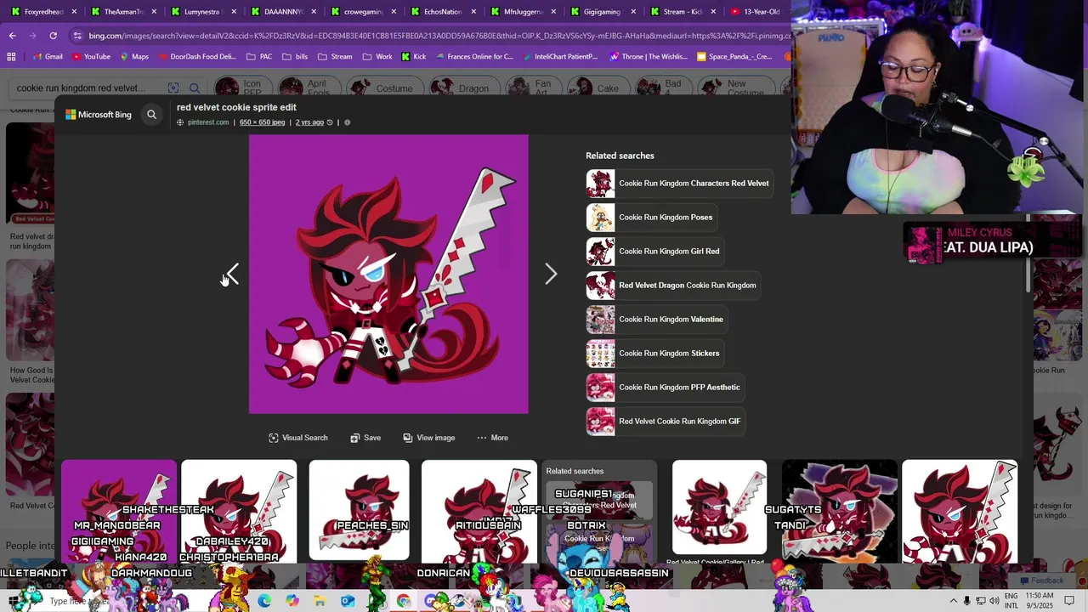The height and width of the screenshot is (612, 1088).
Task: Select the thumbnail labeled Red Velvet Cookie/Gallery
Action: pyautogui.click(x=719, y=507)
